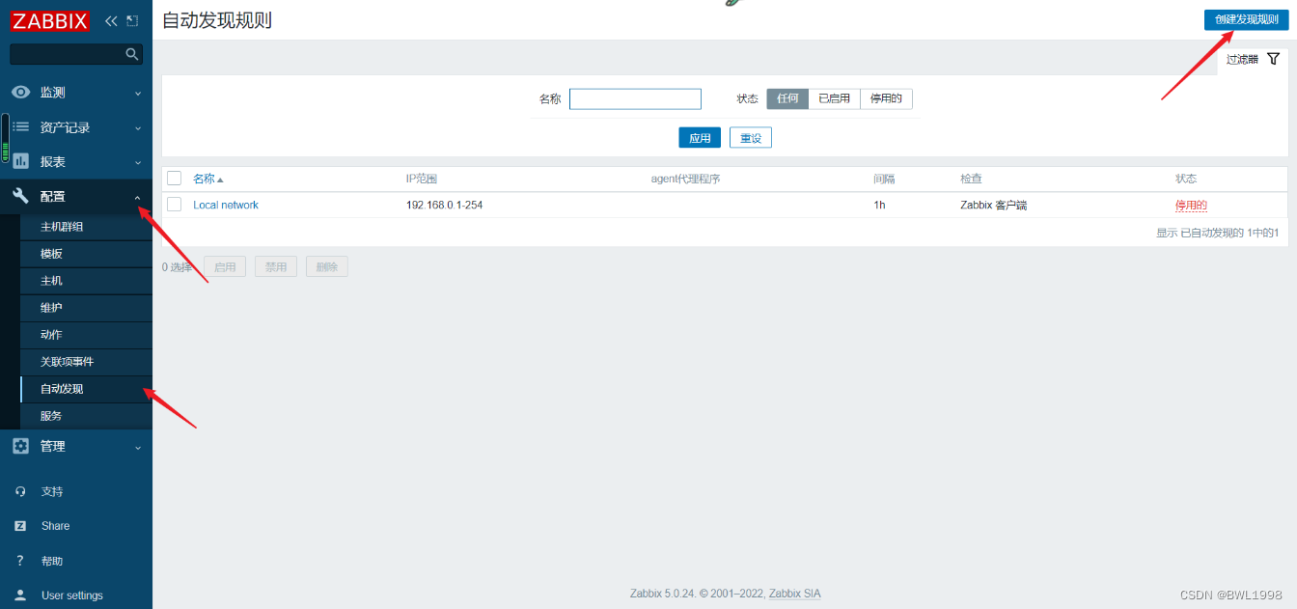Open 模板 submenu item
The height and width of the screenshot is (609, 1297).
point(86,254)
